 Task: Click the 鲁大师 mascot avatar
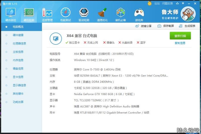pyautogui.click(x=188, y=14)
